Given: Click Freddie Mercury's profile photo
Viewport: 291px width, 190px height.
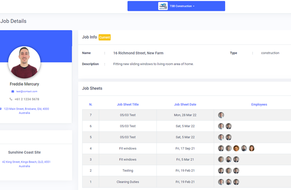Looking at the screenshot, I should tap(25, 62).
